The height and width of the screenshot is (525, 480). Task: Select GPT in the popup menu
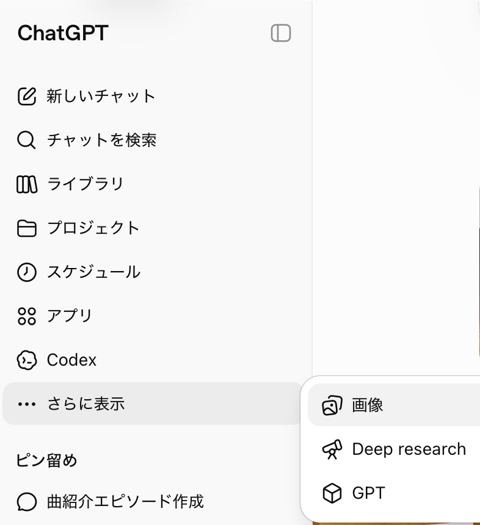click(394, 493)
